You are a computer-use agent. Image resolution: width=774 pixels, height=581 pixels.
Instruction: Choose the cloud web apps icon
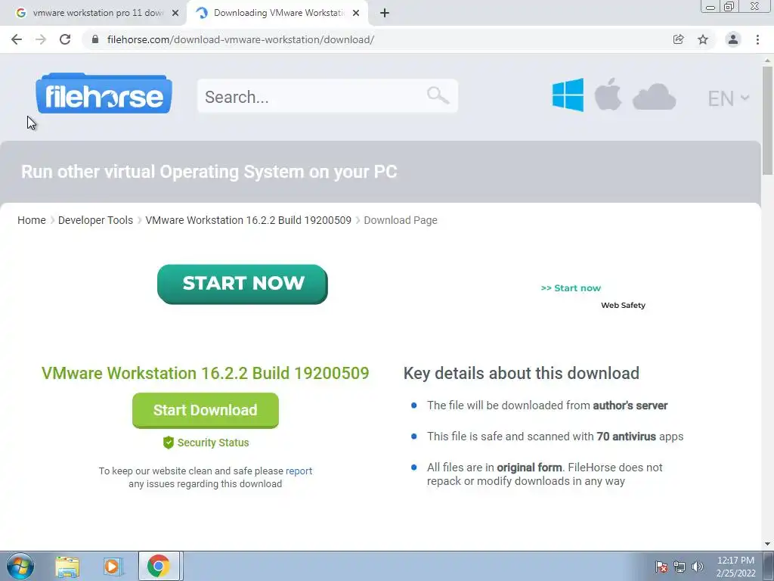(x=654, y=97)
